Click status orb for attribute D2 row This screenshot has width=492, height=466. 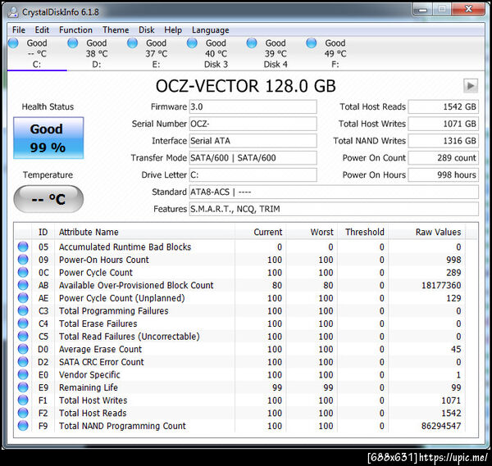[23, 362]
